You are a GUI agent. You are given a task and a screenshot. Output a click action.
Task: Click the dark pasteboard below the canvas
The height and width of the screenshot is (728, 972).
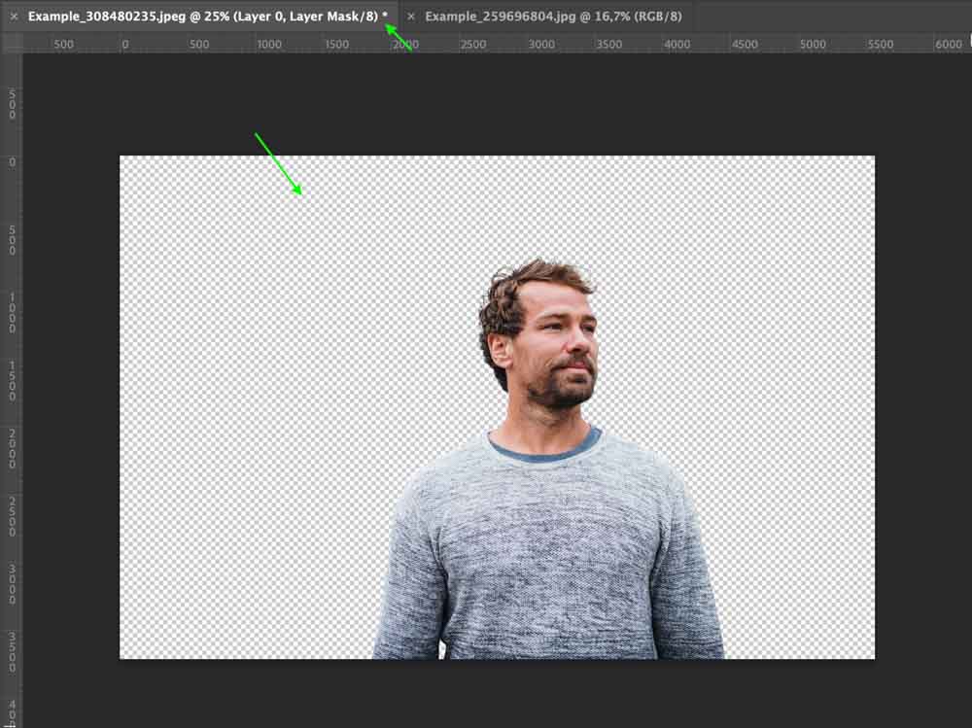pyautogui.click(x=486, y=695)
